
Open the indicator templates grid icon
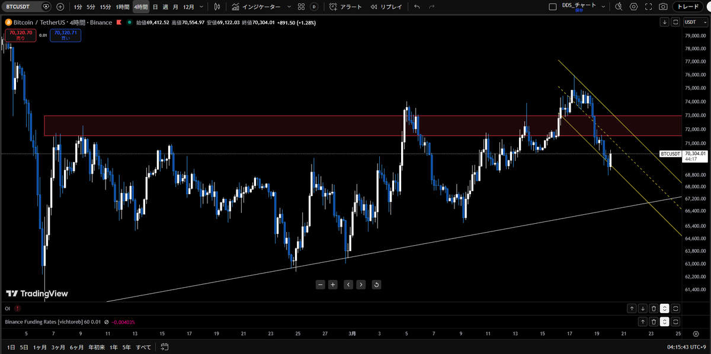click(302, 7)
